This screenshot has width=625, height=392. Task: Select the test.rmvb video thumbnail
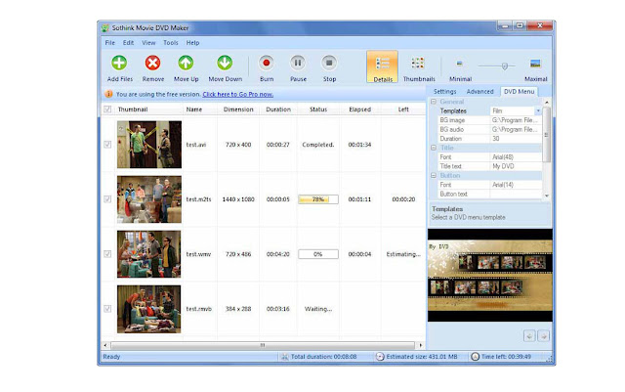click(149, 309)
